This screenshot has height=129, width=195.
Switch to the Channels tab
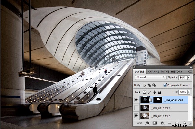click(x=153, y=72)
